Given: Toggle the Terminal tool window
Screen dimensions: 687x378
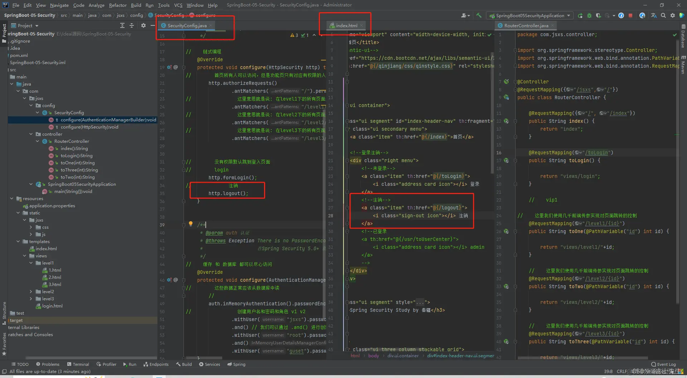Looking at the screenshot, I should click(x=78, y=364).
